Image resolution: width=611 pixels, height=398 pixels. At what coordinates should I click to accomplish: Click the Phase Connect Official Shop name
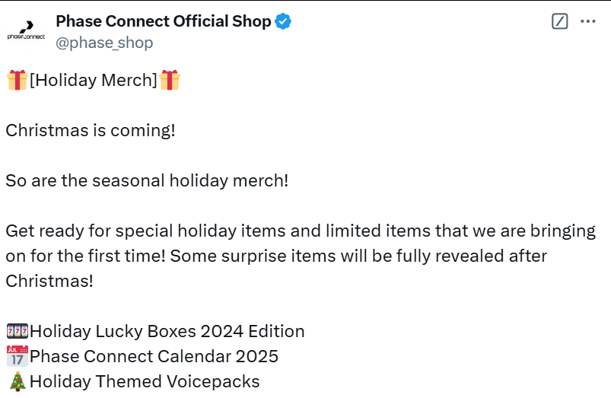pos(164,21)
